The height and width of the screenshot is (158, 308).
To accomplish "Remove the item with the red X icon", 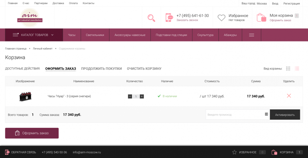I will 289,96.
